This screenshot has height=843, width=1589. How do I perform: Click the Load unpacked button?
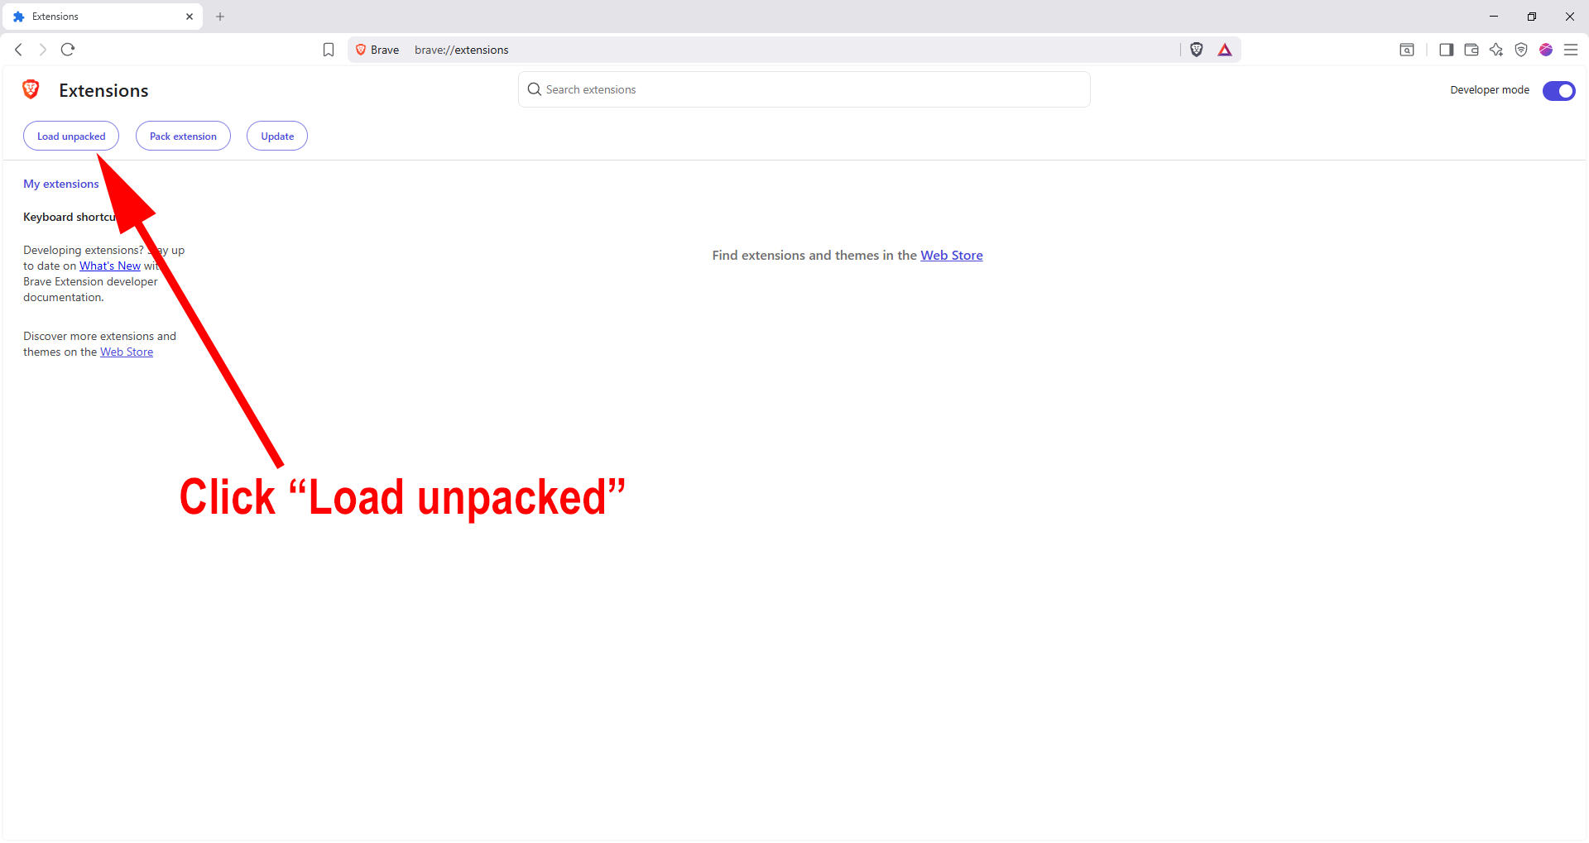coord(71,137)
